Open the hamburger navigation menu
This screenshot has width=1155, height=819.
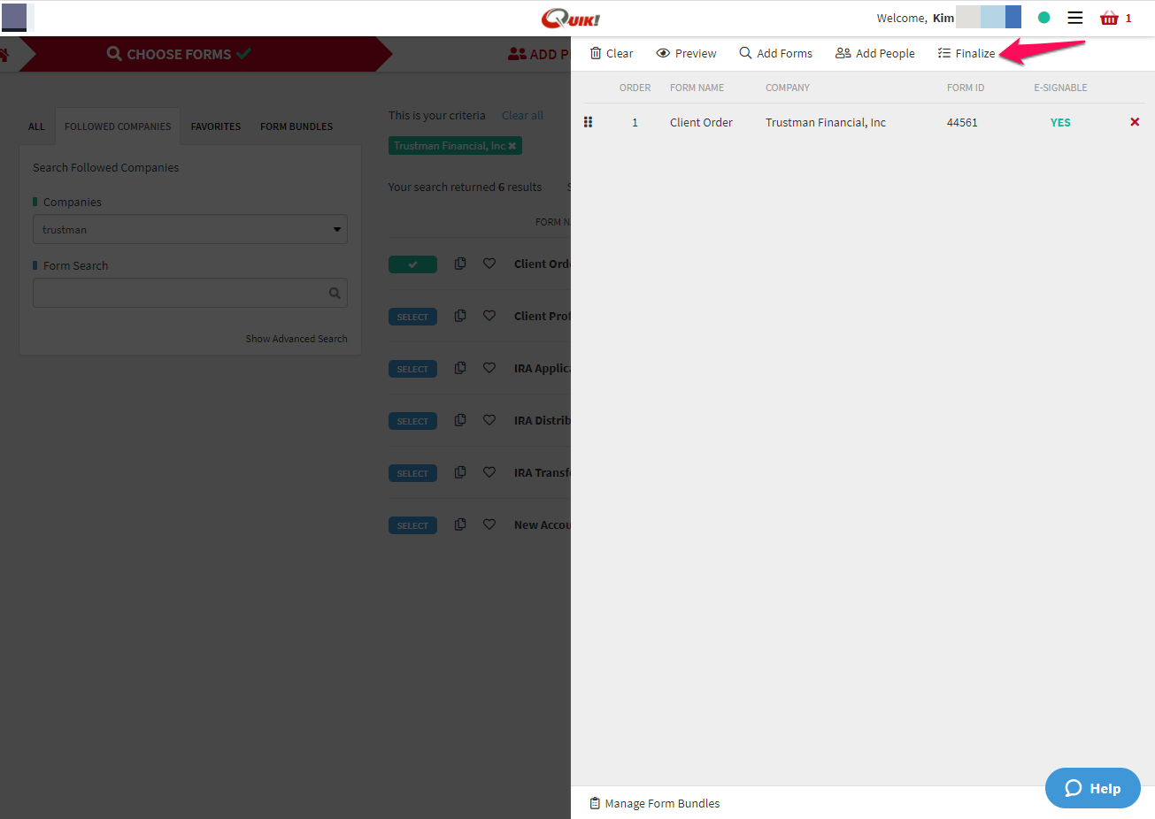(x=1074, y=18)
